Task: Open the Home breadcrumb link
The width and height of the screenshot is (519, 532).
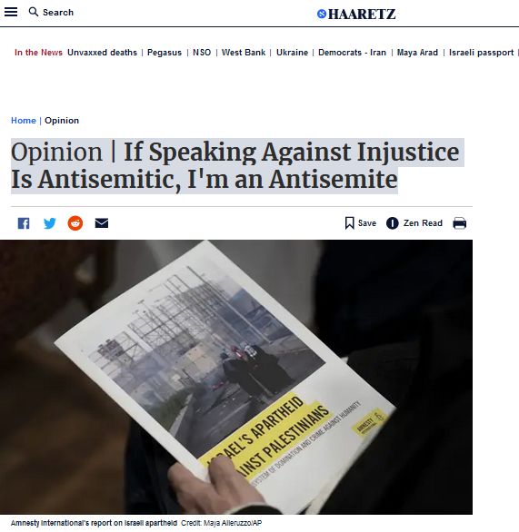Action: pos(24,121)
